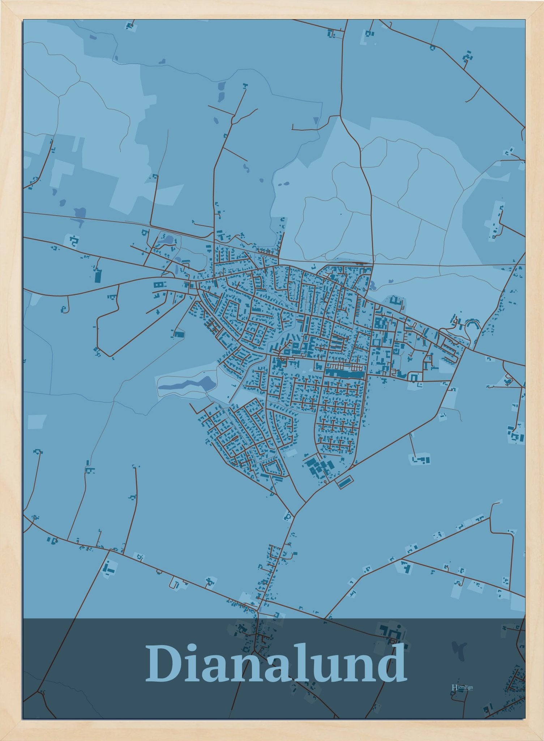Screen dimensions: 544x741
Task: Click the HjemEgn logo watermark
Action: point(462,687)
